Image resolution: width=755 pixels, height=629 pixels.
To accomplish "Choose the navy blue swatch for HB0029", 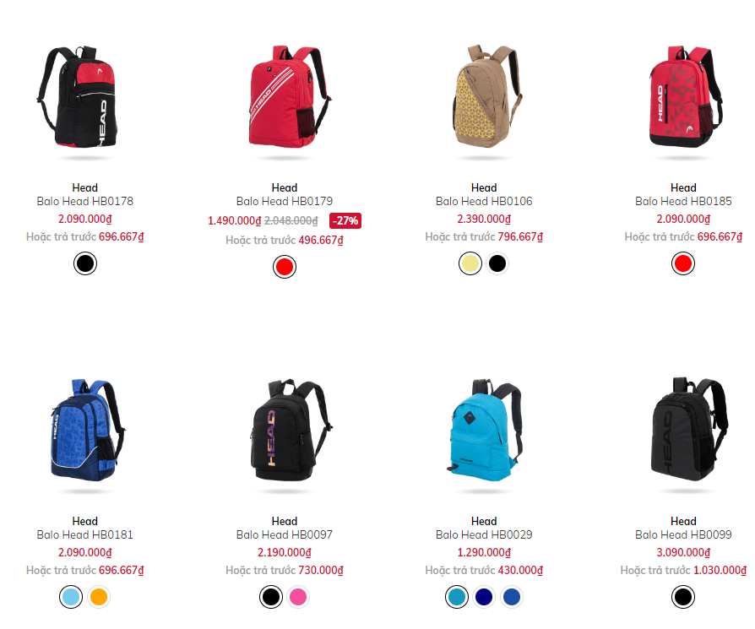I will (x=484, y=597).
